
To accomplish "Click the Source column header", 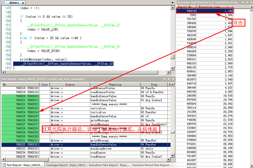I will pos(70,85).
